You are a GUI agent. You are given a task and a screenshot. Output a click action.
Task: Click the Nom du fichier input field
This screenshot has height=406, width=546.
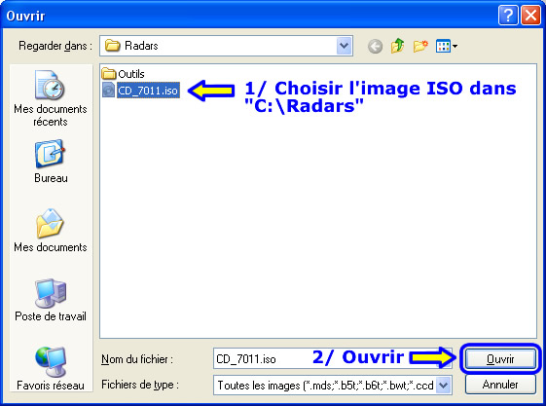tap(332, 358)
